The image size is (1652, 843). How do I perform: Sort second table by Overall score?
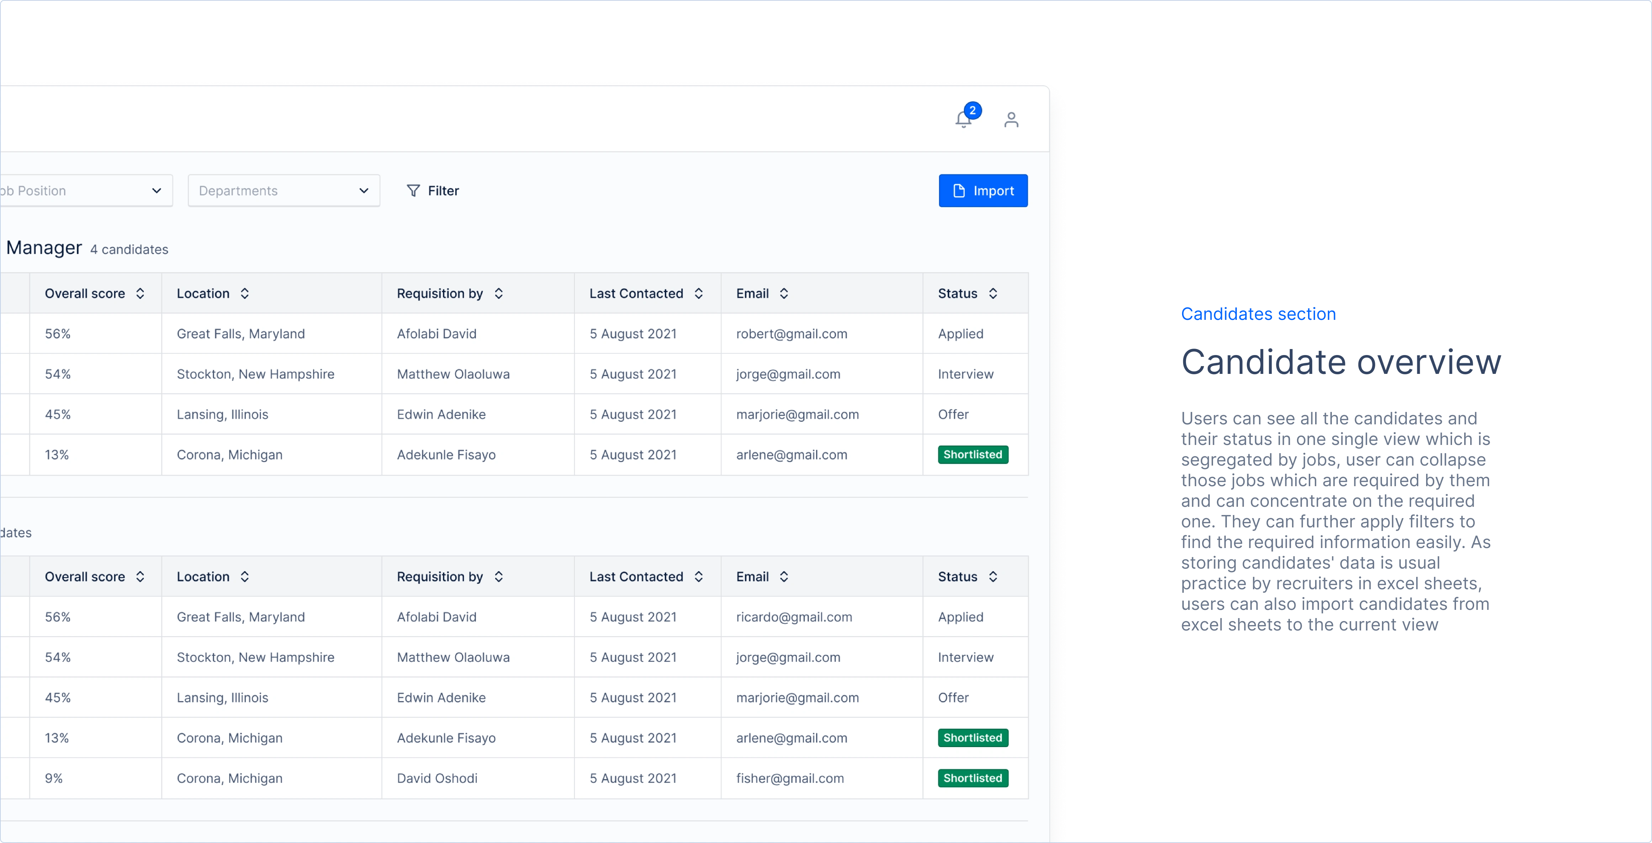coord(140,576)
